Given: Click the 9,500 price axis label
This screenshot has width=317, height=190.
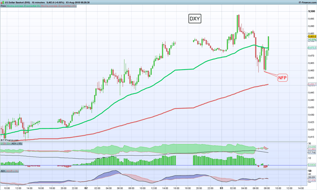Looking at the screenshot, I should click(311, 11).
